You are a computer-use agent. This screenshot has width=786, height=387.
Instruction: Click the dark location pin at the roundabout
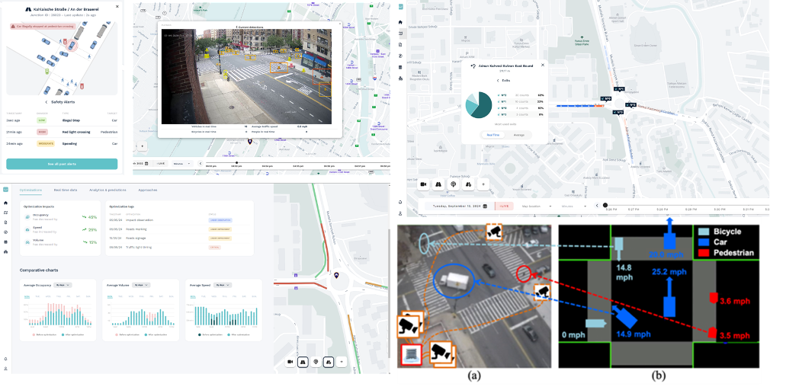[x=336, y=275]
